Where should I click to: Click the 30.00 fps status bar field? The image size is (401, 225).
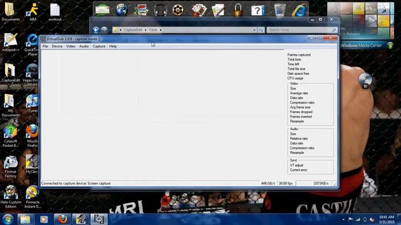click(x=286, y=183)
